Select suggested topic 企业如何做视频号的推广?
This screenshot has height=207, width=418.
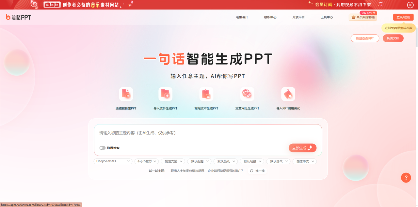pyautogui.click(x=225, y=171)
